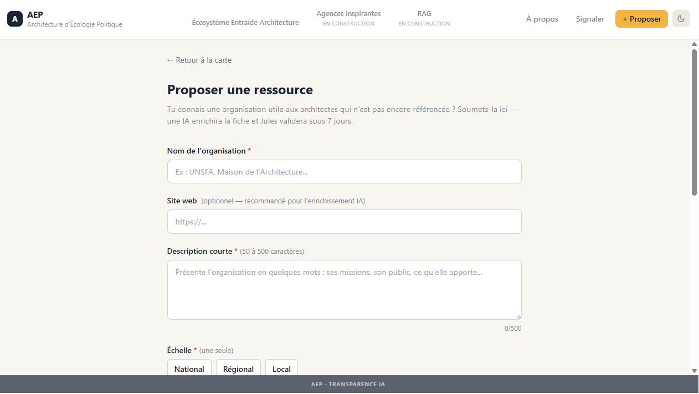Click the 0/500 character counter area

pos(513,328)
